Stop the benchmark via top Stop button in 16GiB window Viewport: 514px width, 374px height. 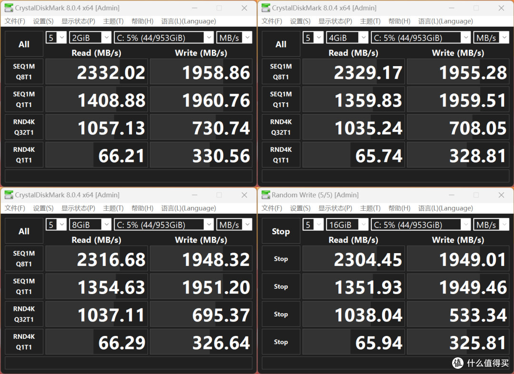pyautogui.click(x=281, y=231)
